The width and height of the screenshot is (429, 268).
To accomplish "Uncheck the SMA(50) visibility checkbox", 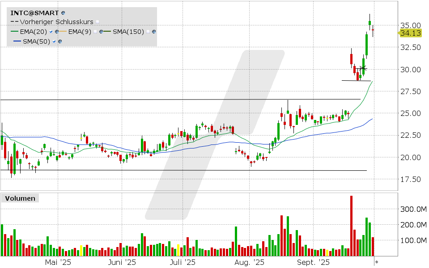I will [x=54, y=41].
